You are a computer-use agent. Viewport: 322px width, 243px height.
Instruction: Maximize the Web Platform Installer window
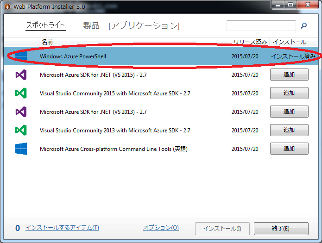290,5
